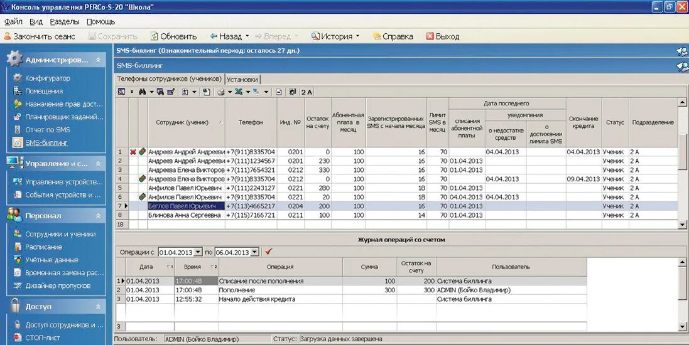Click the Учётные данные icon
The height and width of the screenshot is (345, 689).
click(x=17, y=260)
